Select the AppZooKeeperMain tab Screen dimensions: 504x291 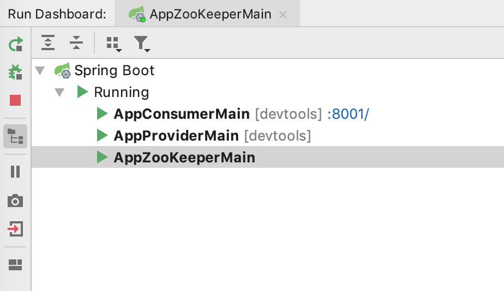(x=207, y=14)
